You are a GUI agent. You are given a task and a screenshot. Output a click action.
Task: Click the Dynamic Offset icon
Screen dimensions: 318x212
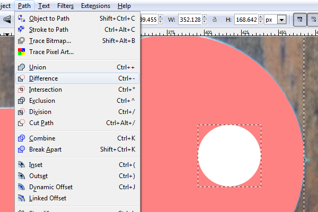(x=21, y=187)
